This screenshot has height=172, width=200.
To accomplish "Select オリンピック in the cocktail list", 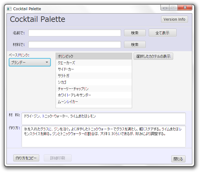I will click(x=94, y=56).
